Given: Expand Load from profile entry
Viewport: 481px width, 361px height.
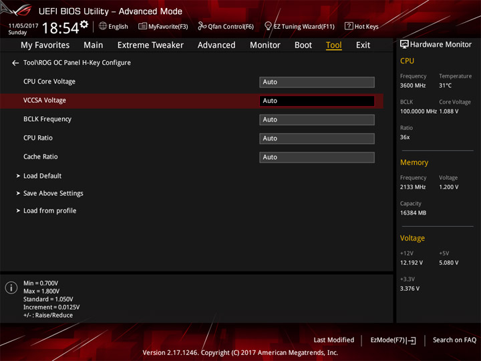Looking at the screenshot, I should [x=49, y=211].
